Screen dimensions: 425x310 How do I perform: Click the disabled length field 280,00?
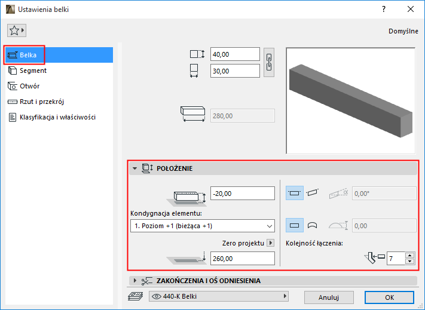tap(243, 116)
